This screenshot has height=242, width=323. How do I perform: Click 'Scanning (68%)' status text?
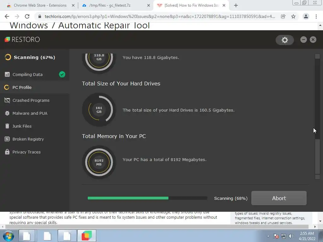click(x=231, y=198)
